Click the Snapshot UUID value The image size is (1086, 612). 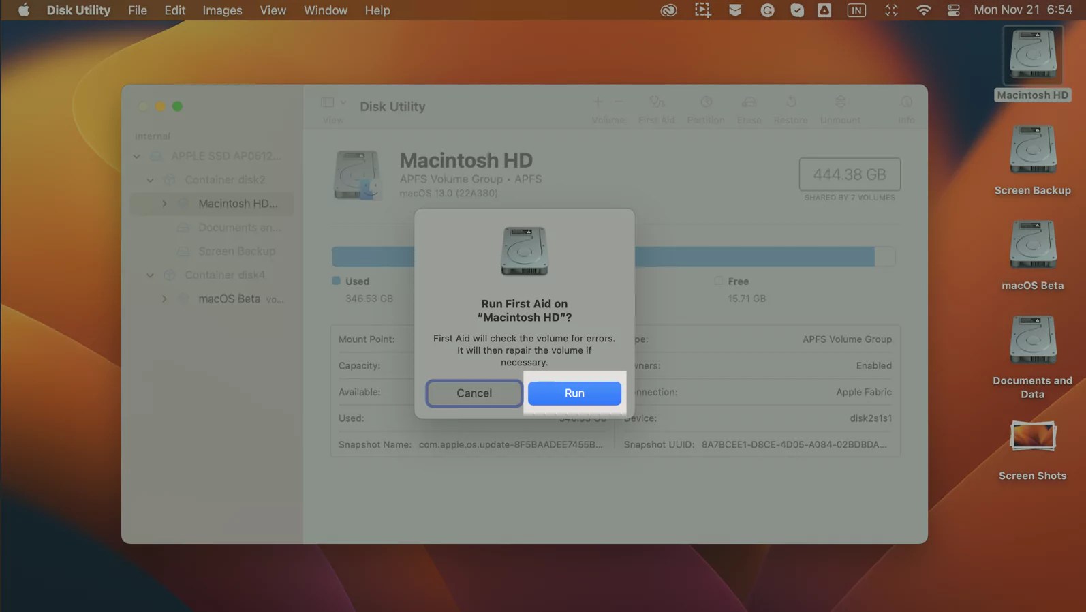point(794,445)
